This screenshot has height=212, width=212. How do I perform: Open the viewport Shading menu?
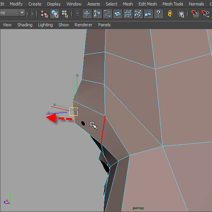(25, 25)
